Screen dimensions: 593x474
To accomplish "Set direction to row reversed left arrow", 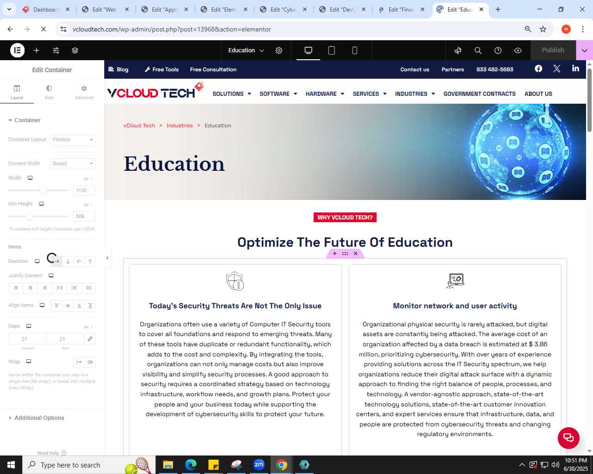I will point(79,262).
